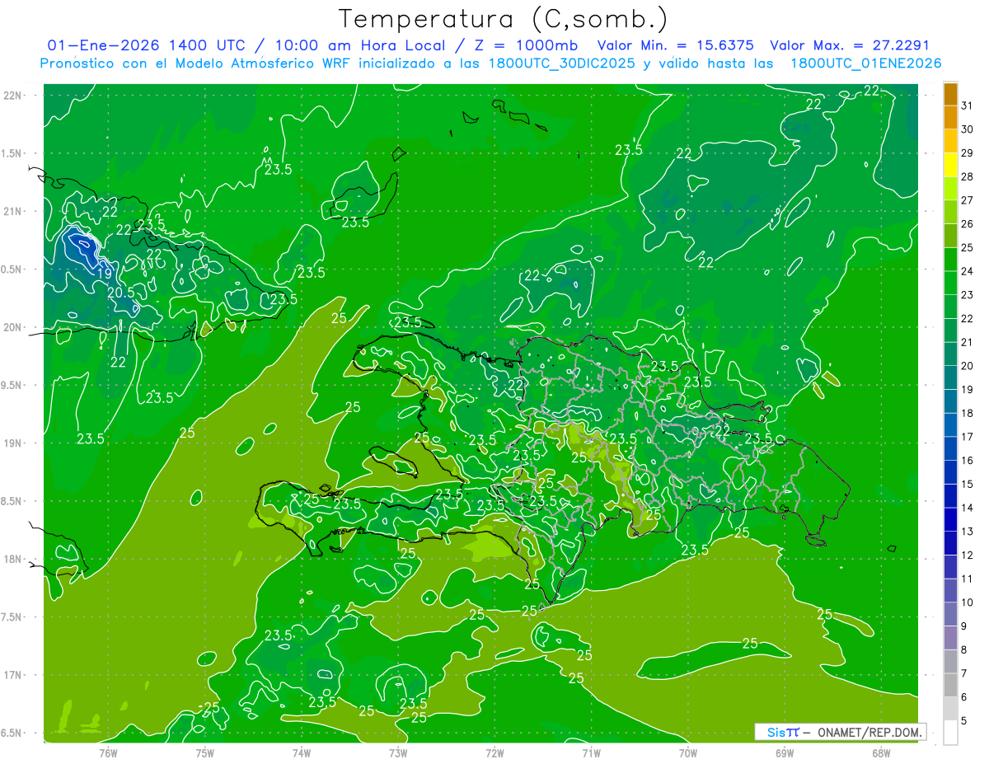989x764 pixels.
Task: Click 'Valor Min. = 15.6375' text
Action: coord(676,45)
